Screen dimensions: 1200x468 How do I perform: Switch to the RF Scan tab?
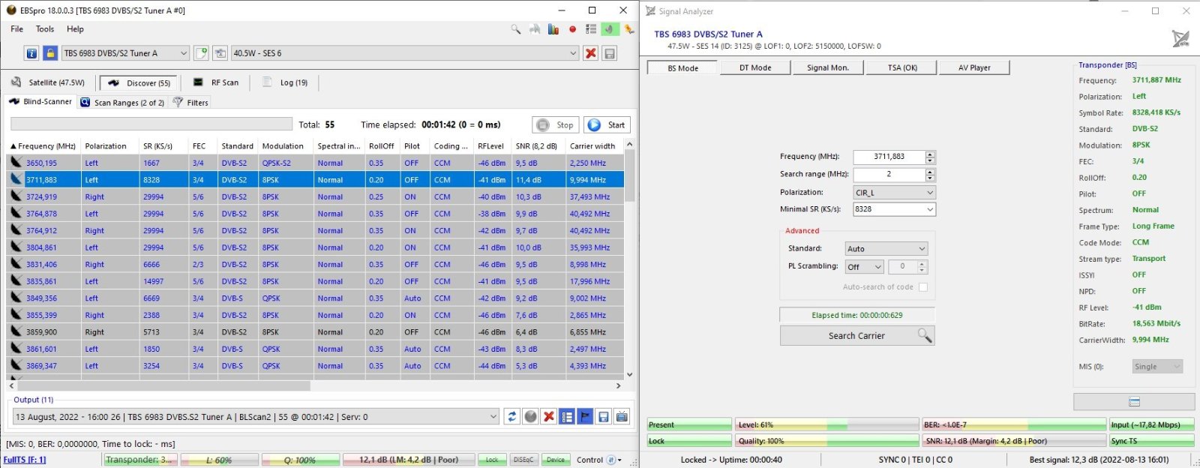click(217, 82)
